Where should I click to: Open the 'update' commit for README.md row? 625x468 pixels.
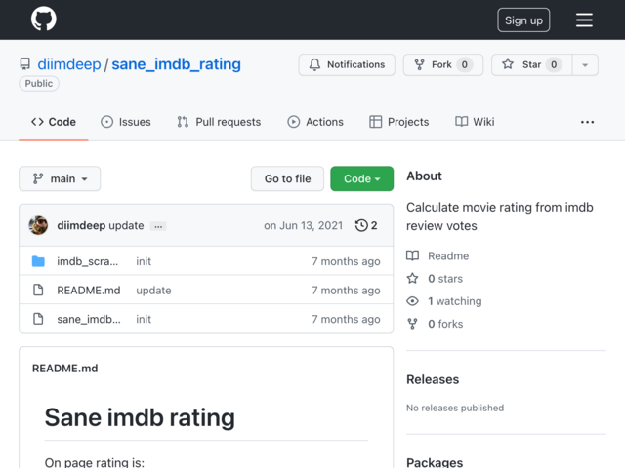coord(153,291)
